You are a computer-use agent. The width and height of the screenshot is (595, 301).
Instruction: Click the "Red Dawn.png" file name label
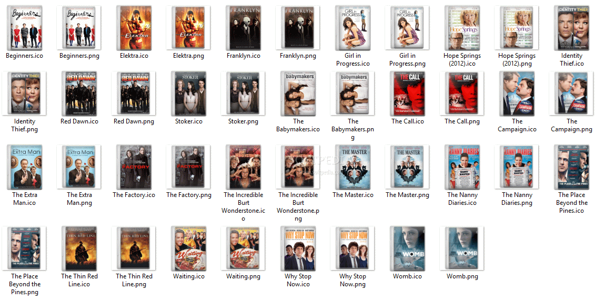134,122
